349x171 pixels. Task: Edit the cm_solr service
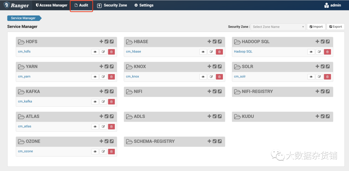[319, 77]
